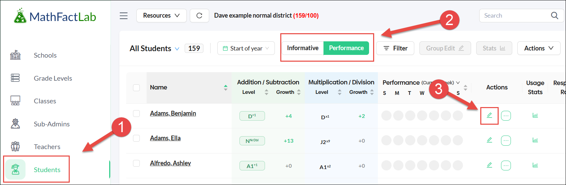Go to Schools in sidebar
The height and width of the screenshot is (185, 566).
click(45, 55)
